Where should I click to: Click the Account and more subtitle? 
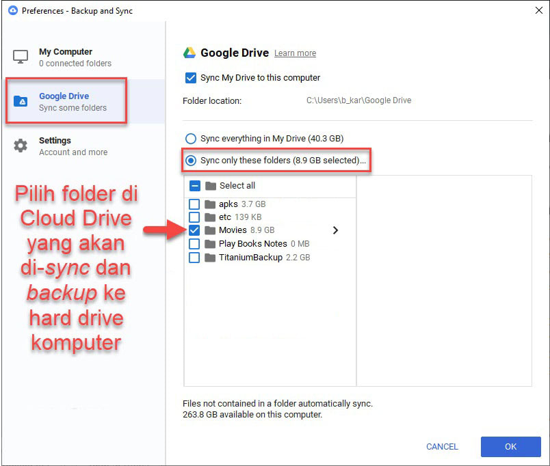coord(73,152)
